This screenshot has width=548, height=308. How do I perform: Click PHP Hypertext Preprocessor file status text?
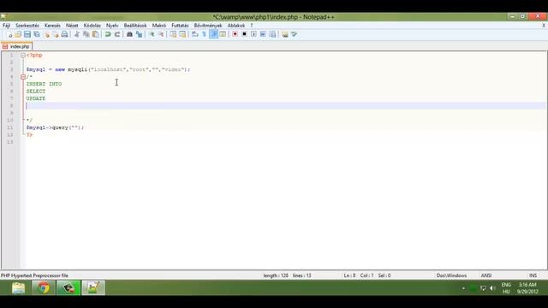[x=34, y=275]
